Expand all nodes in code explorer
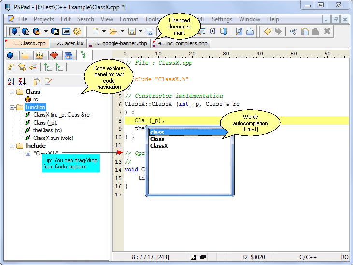 (48, 68)
